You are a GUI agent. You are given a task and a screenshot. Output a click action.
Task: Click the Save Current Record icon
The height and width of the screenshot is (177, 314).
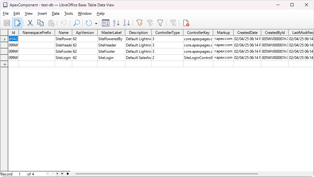tap(7, 23)
